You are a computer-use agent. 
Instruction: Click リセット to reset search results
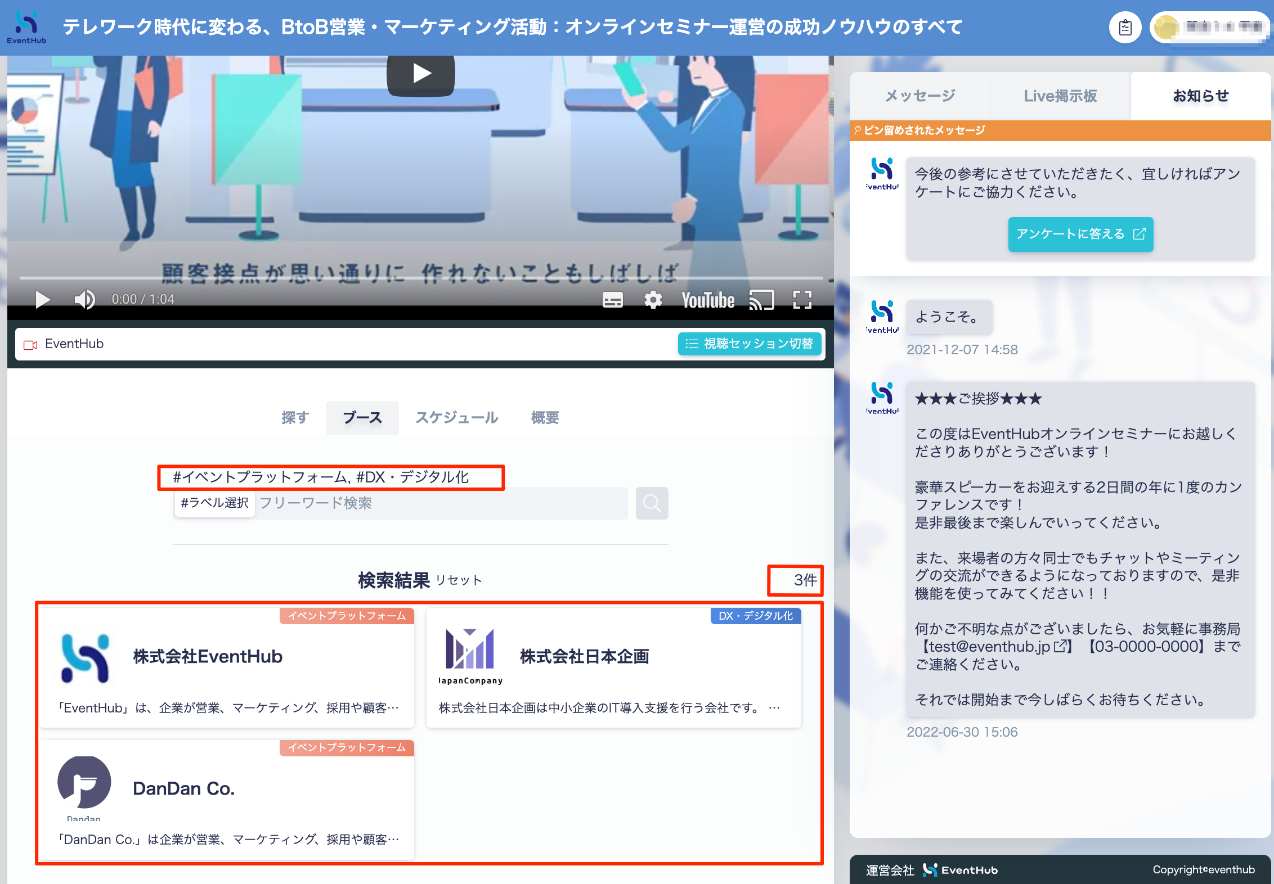coord(459,580)
